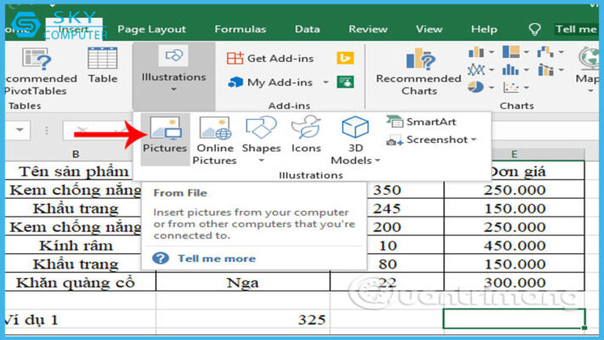
Task: Select the cell containing 22
Action: click(x=387, y=282)
